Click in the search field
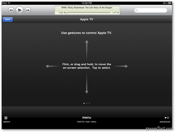175x132 pixels. click(x=150, y=10)
